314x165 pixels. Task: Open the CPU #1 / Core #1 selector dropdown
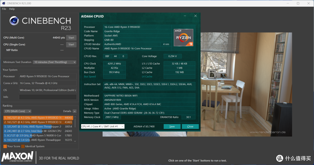click(103, 126)
